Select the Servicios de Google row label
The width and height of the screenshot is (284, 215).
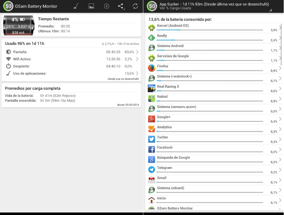point(173,56)
